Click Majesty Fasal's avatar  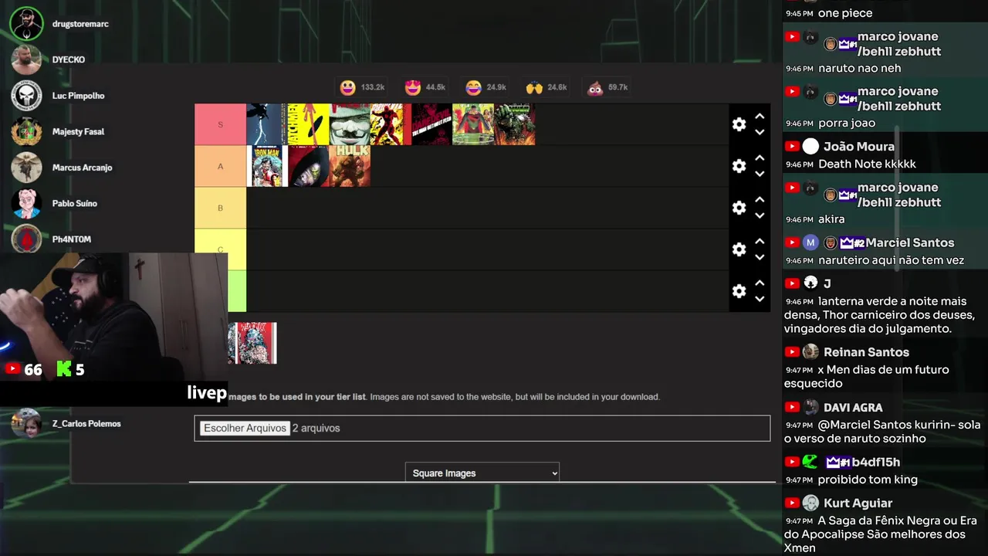[26, 131]
